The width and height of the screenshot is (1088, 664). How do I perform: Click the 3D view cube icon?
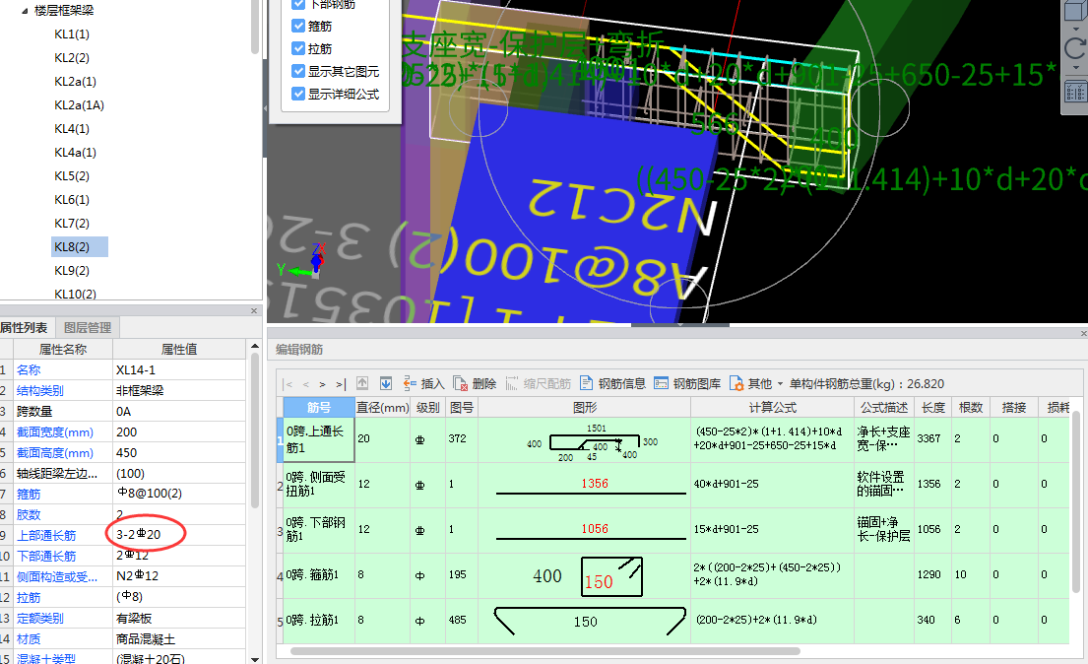pyautogui.click(x=1075, y=11)
